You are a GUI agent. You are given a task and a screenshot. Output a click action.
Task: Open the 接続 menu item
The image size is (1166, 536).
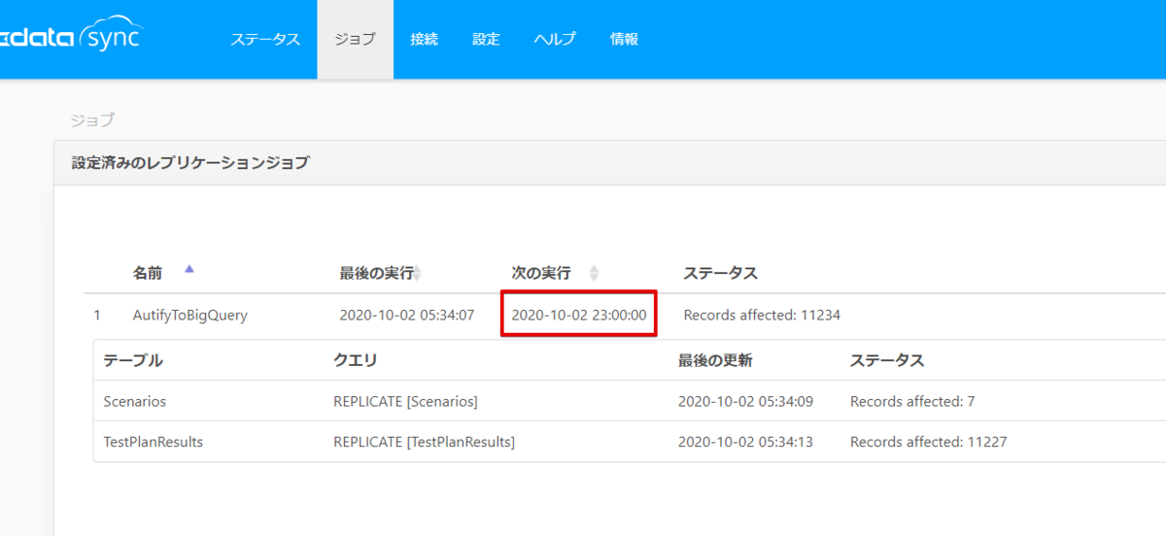(424, 40)
